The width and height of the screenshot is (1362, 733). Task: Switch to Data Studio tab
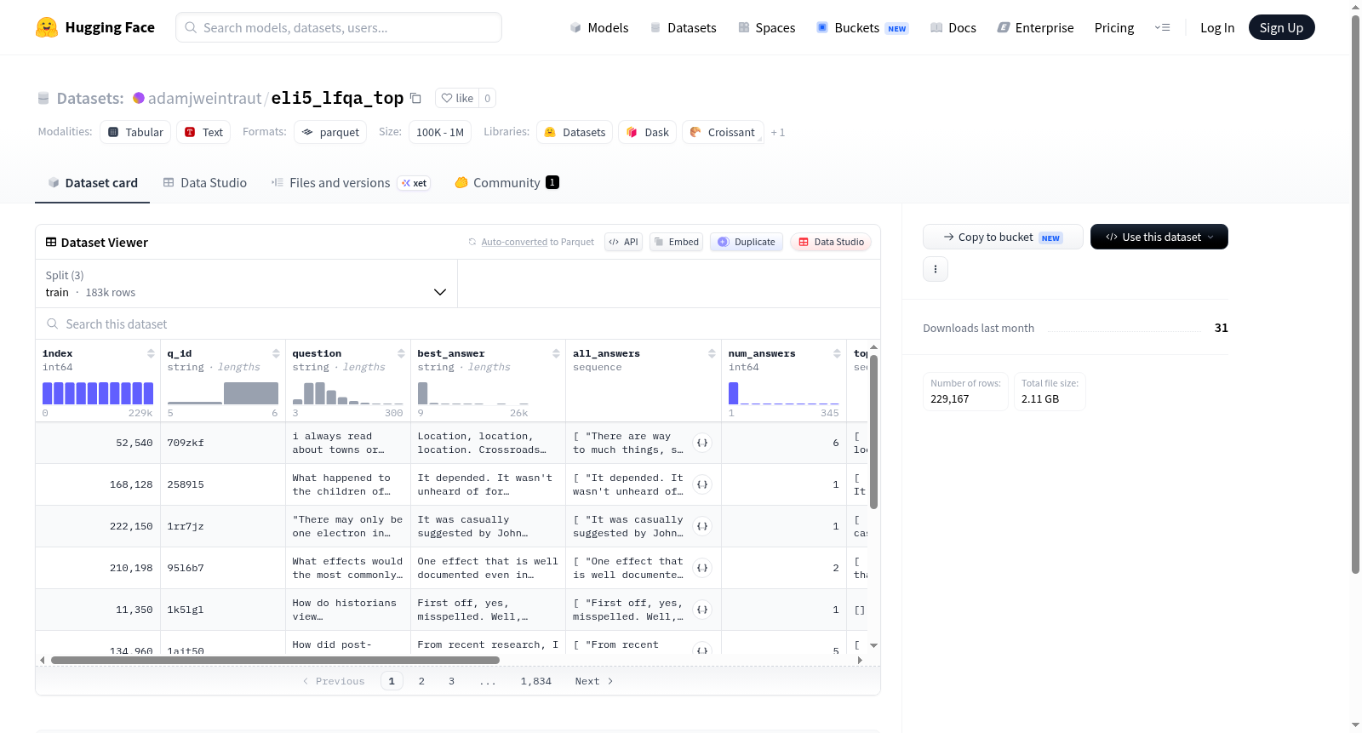point(205,182)
